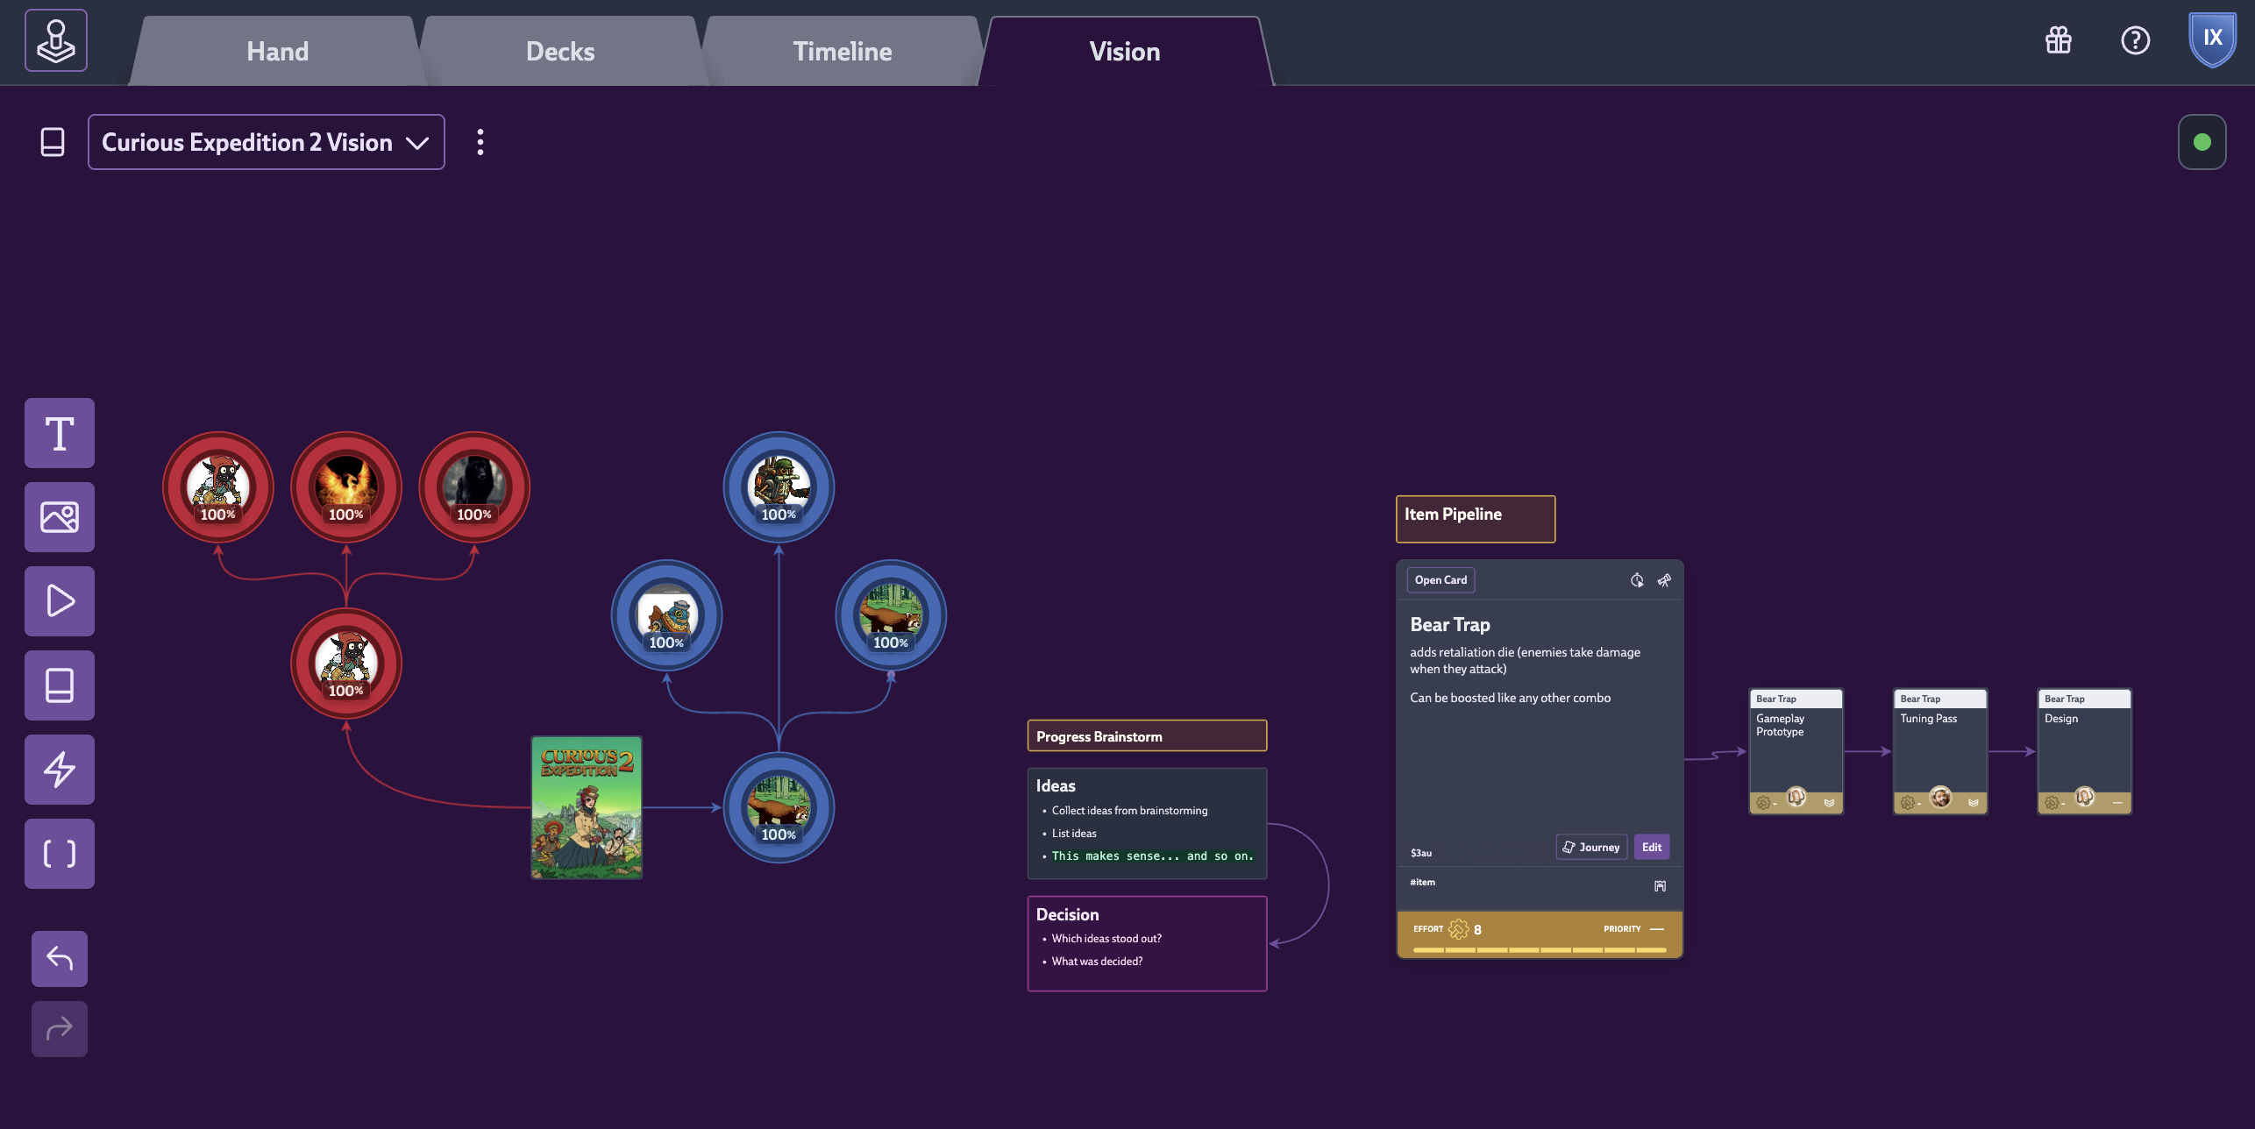Switch to the Decks tab
The width and height of the screenshot is (2255, 1129).
click(560, 52)
